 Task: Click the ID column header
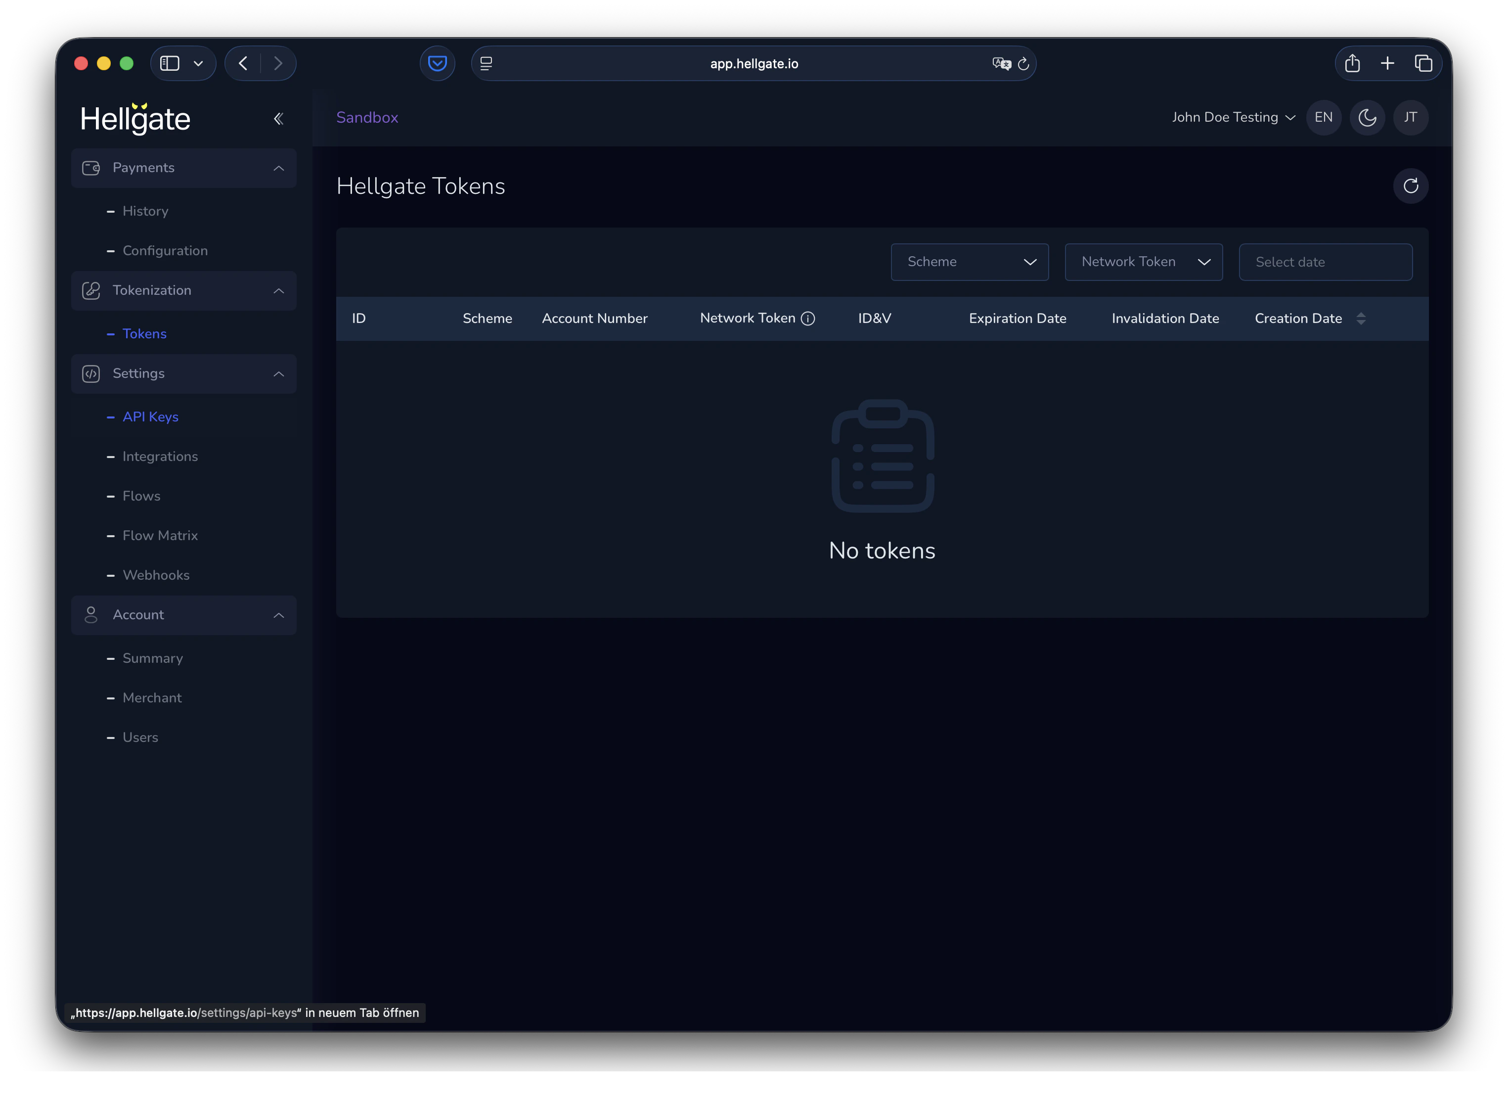(x=359, y=319)
